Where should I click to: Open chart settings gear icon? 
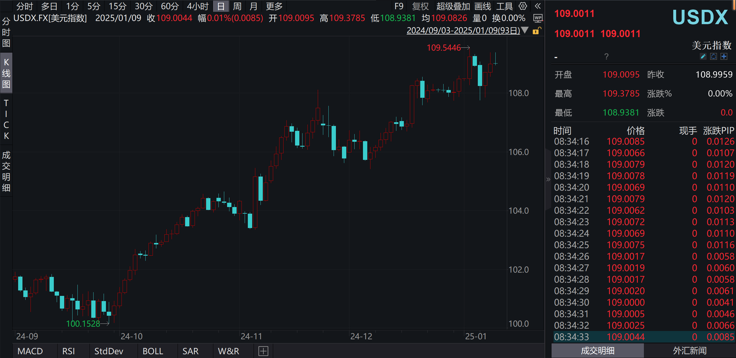[x=523, y=6]
